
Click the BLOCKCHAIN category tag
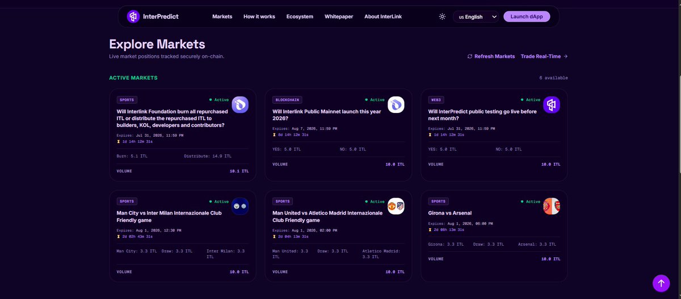click(x=287, y=100)
